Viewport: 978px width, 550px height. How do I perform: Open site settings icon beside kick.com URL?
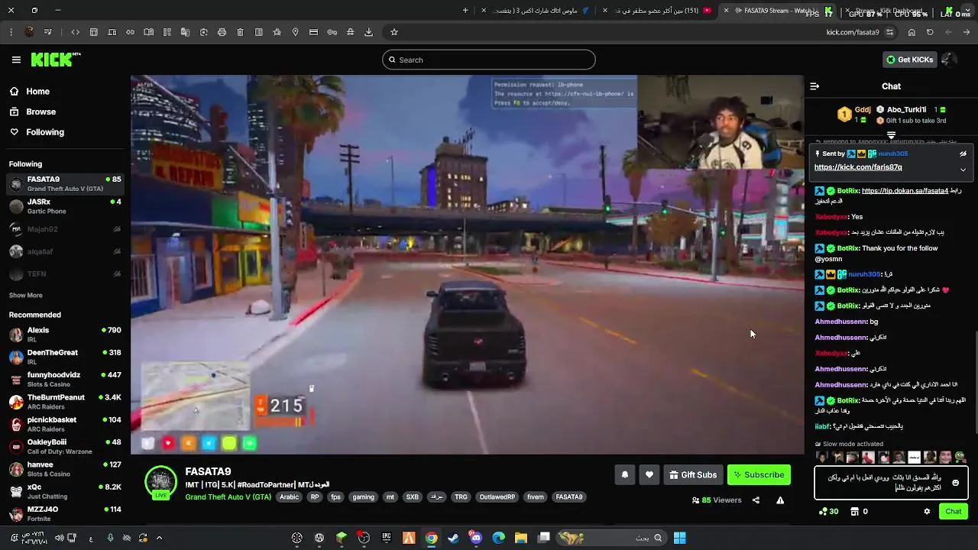(889, 32)
